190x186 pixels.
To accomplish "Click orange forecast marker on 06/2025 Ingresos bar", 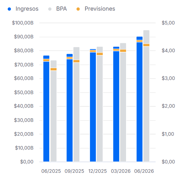I will coord(46,60).
